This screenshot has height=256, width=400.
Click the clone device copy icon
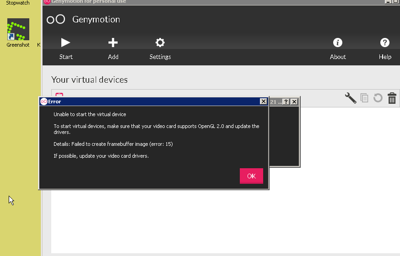click(x=364, y=98)
